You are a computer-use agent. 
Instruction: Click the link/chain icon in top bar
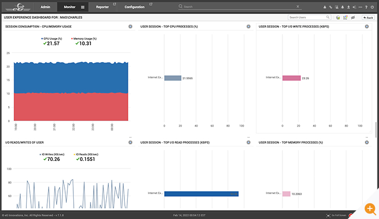pos(330,7)
